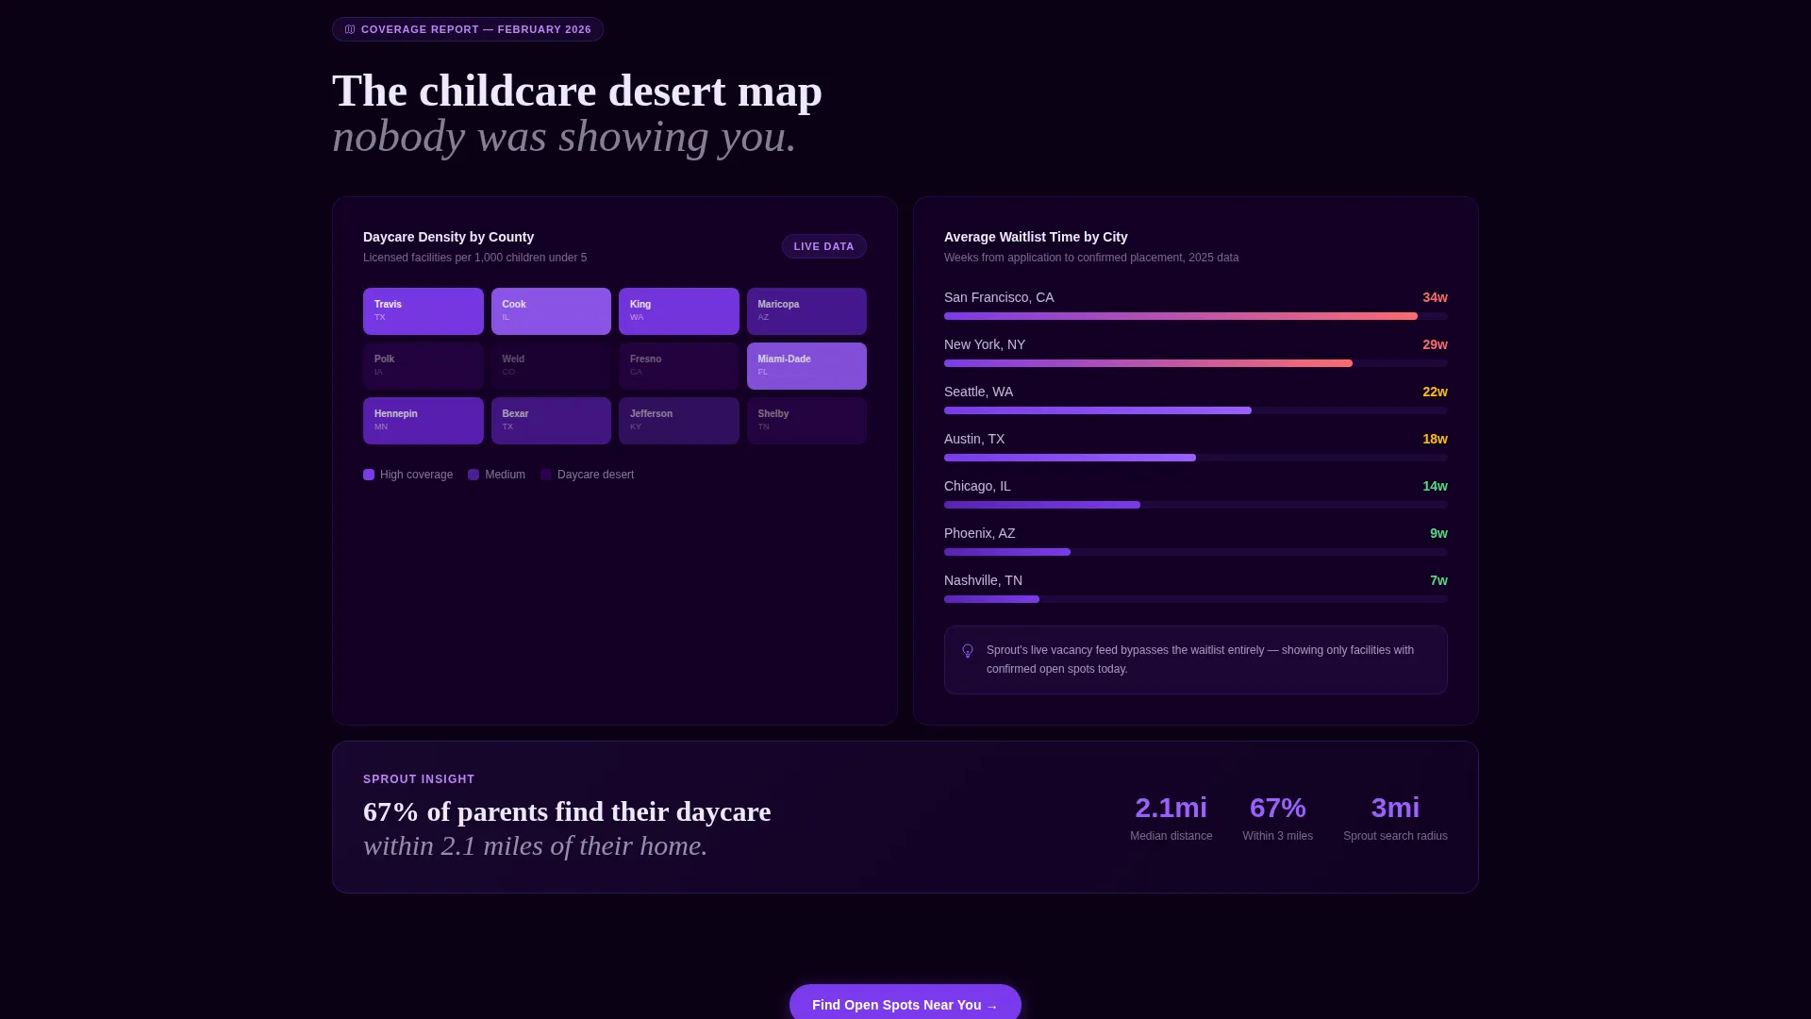
Task: Click the Medium legend swatch
Action: coord(474,475)
